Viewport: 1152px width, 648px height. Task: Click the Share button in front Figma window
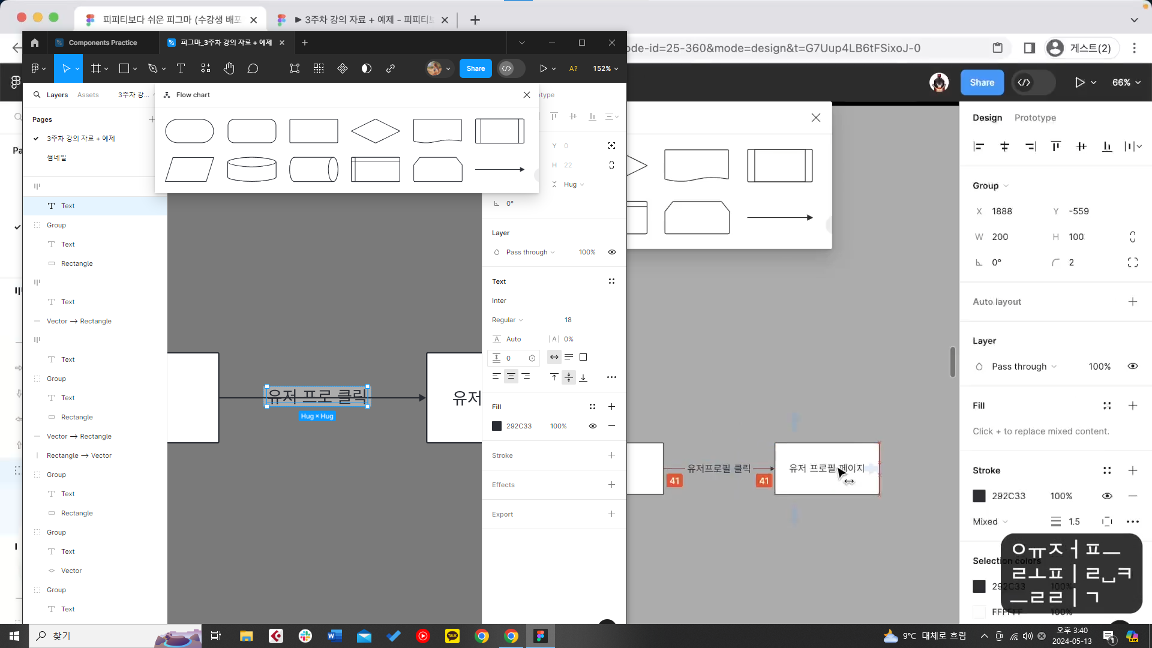coord(475,68)
